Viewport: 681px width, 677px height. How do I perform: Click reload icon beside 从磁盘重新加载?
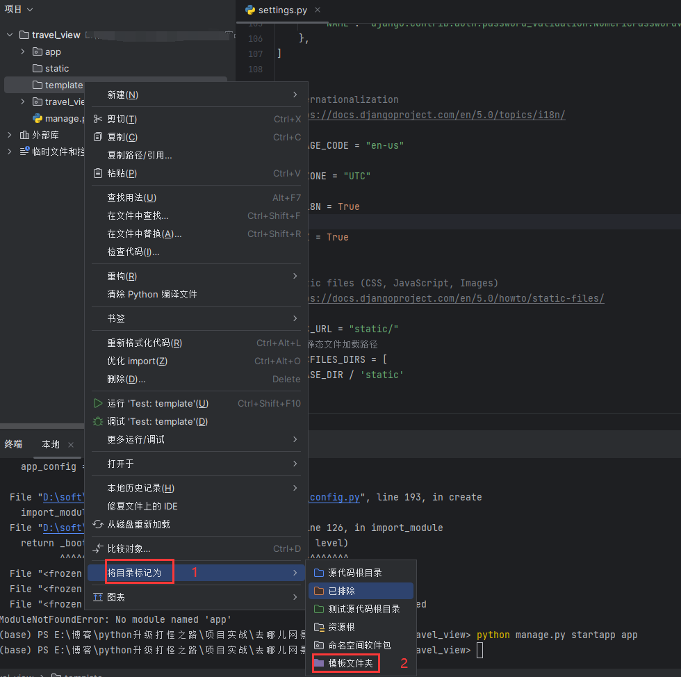click(98, 524)
